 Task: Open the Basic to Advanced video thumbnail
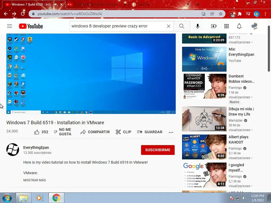pyautogui.click(x=204, y=39)
